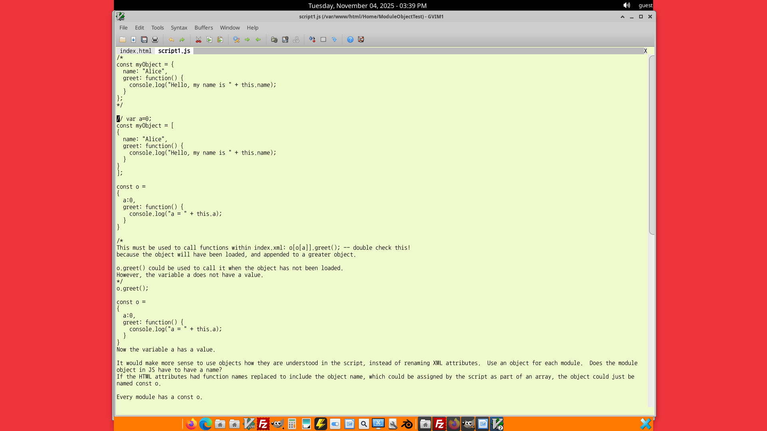
Task: Click the Print toolbar icon
Action: pyautogui.click(x=155, y=40)
